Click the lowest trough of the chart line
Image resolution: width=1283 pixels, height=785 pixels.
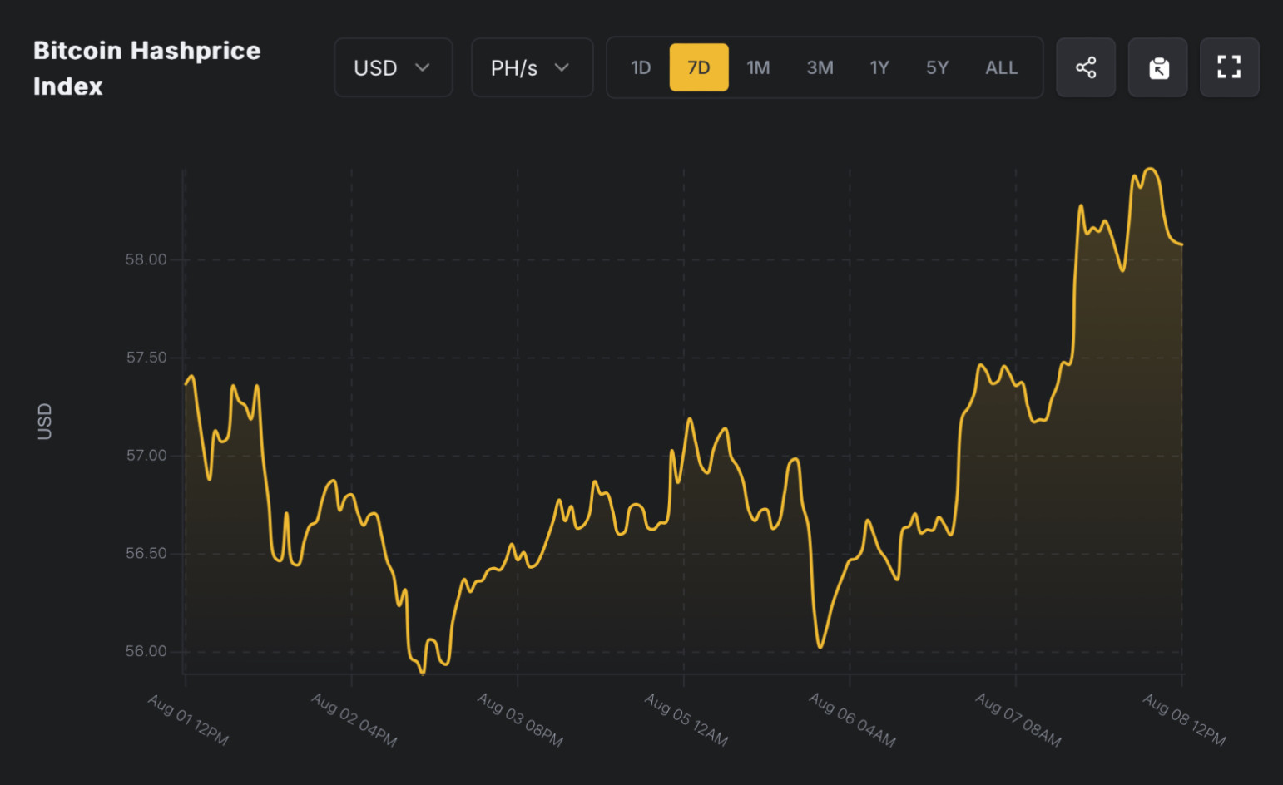click(424, 672)
